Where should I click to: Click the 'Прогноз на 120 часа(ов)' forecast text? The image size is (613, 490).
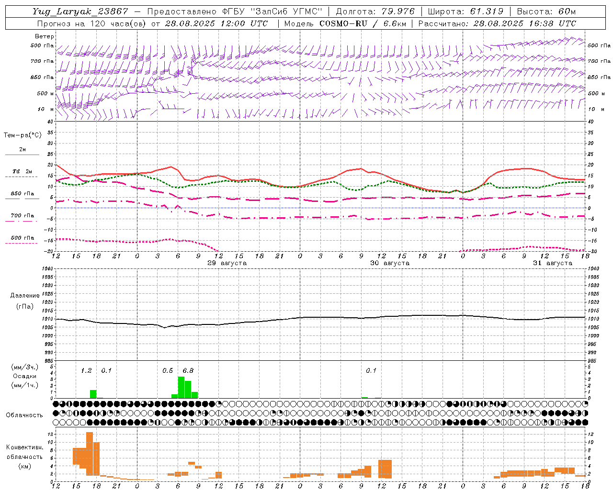coord(92,23)
